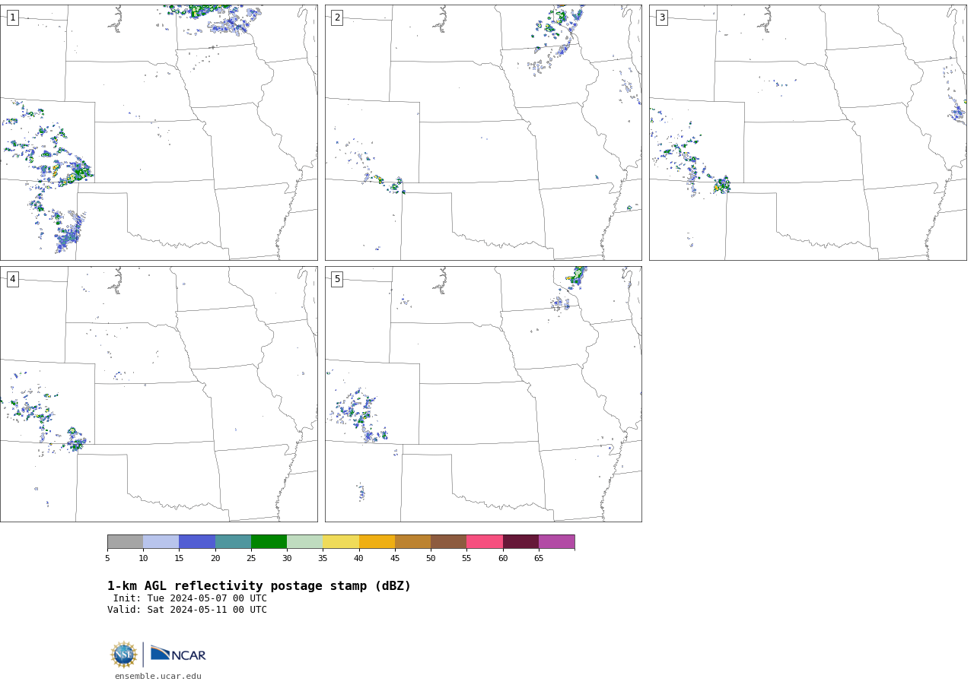Click the NCAR logo
The width and height of the screenshot is (974, 685).
[x=178, y=654]
